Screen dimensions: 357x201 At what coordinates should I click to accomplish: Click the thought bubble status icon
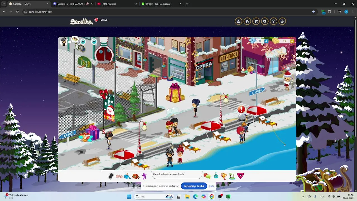coord(75,39)
